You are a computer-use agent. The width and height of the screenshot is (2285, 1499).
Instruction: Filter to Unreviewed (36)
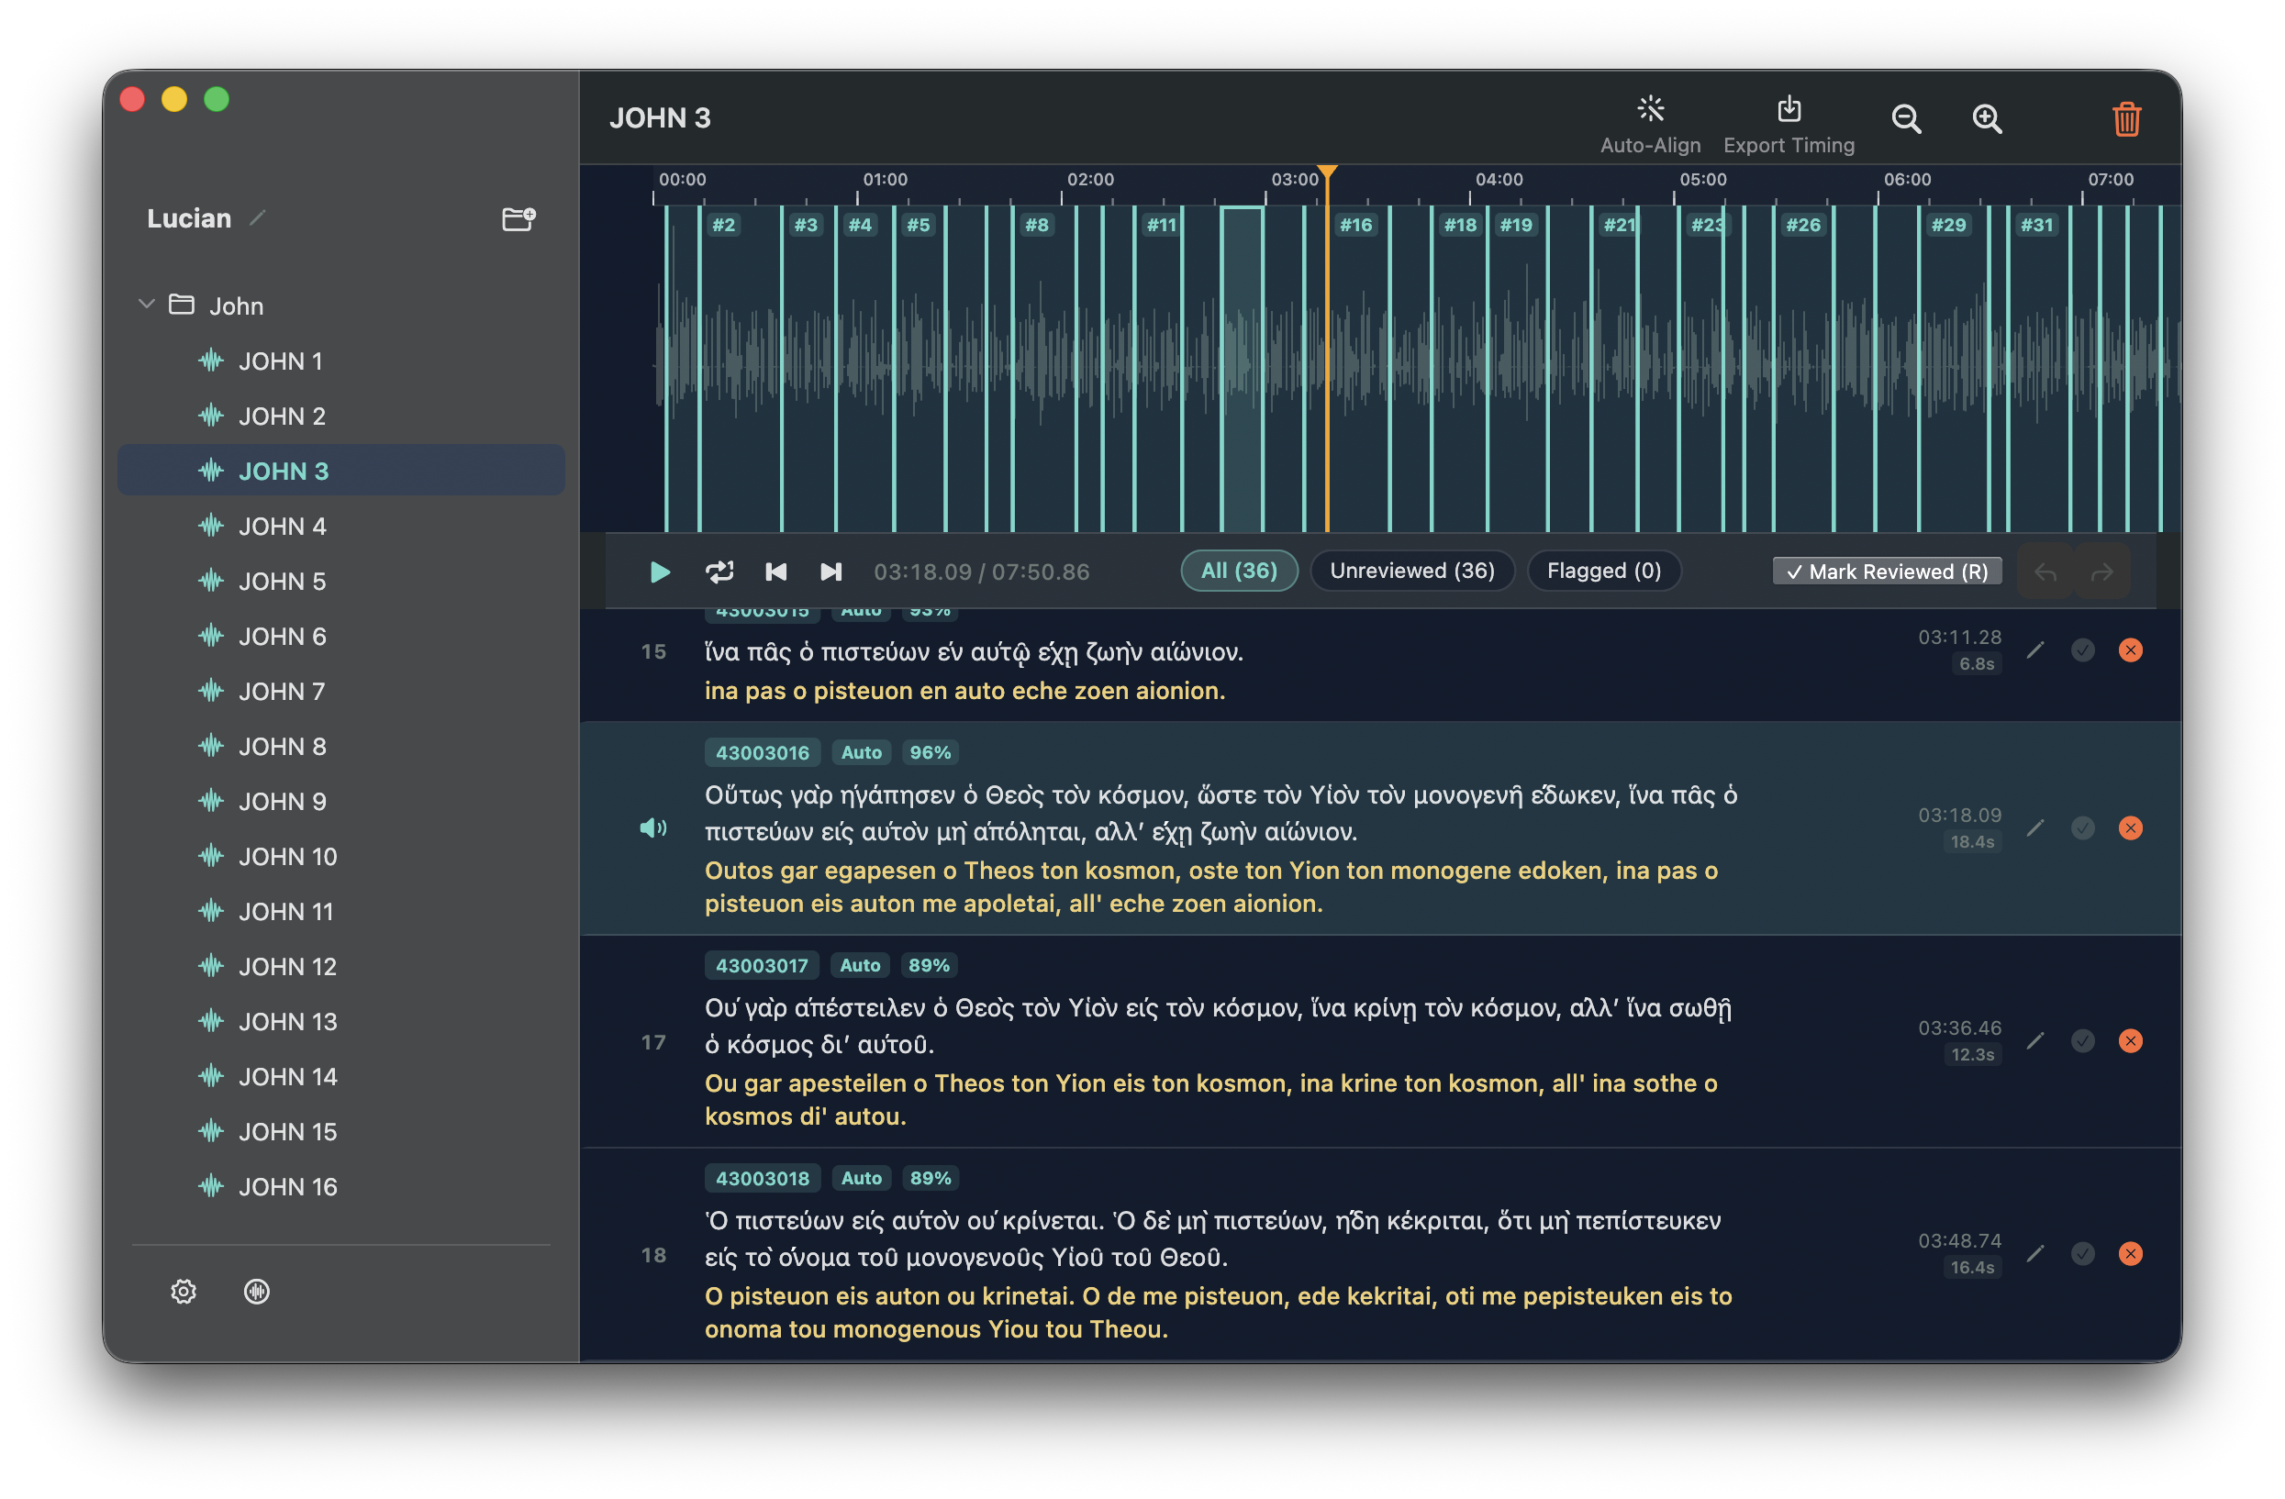pos(1411,571)
